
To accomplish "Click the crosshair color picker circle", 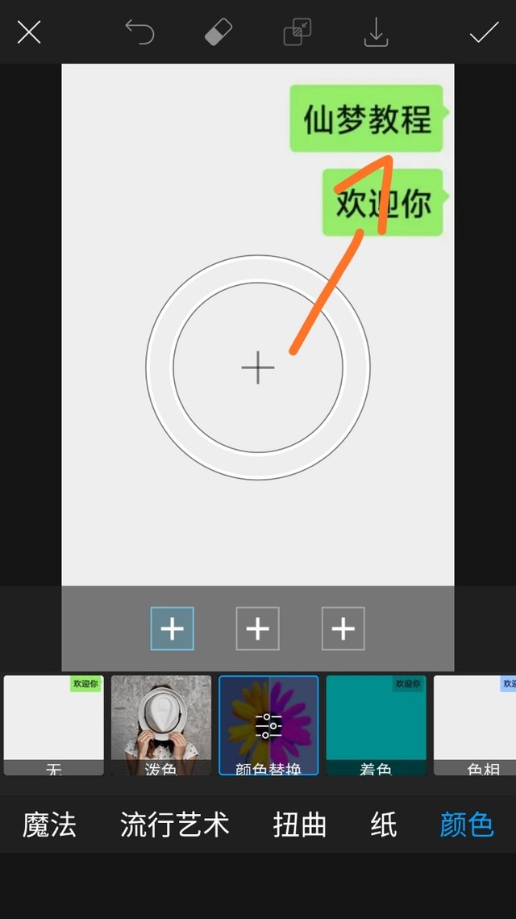I will tap(258, 367).
